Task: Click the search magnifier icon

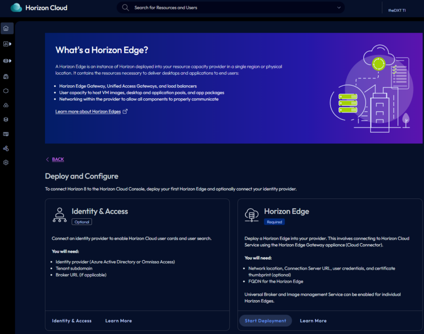Action: pos(125,7)
